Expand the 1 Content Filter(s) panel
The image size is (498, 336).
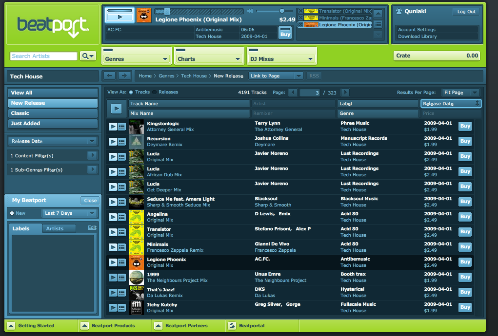[92, 155]
